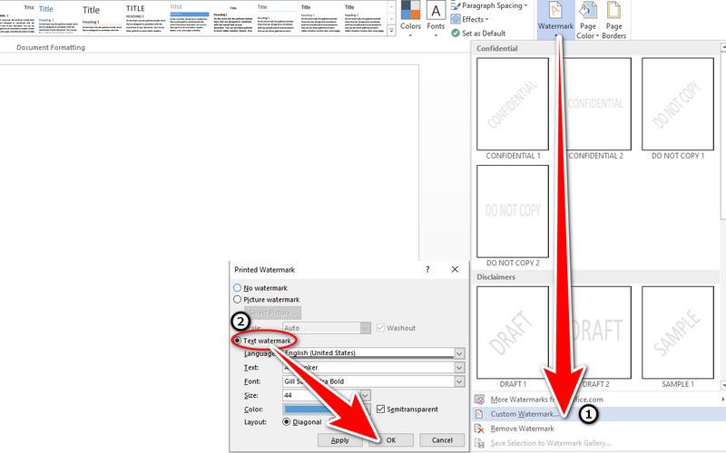
Task: Click the More Watermarks globe icon
Action: coord(480,400)
